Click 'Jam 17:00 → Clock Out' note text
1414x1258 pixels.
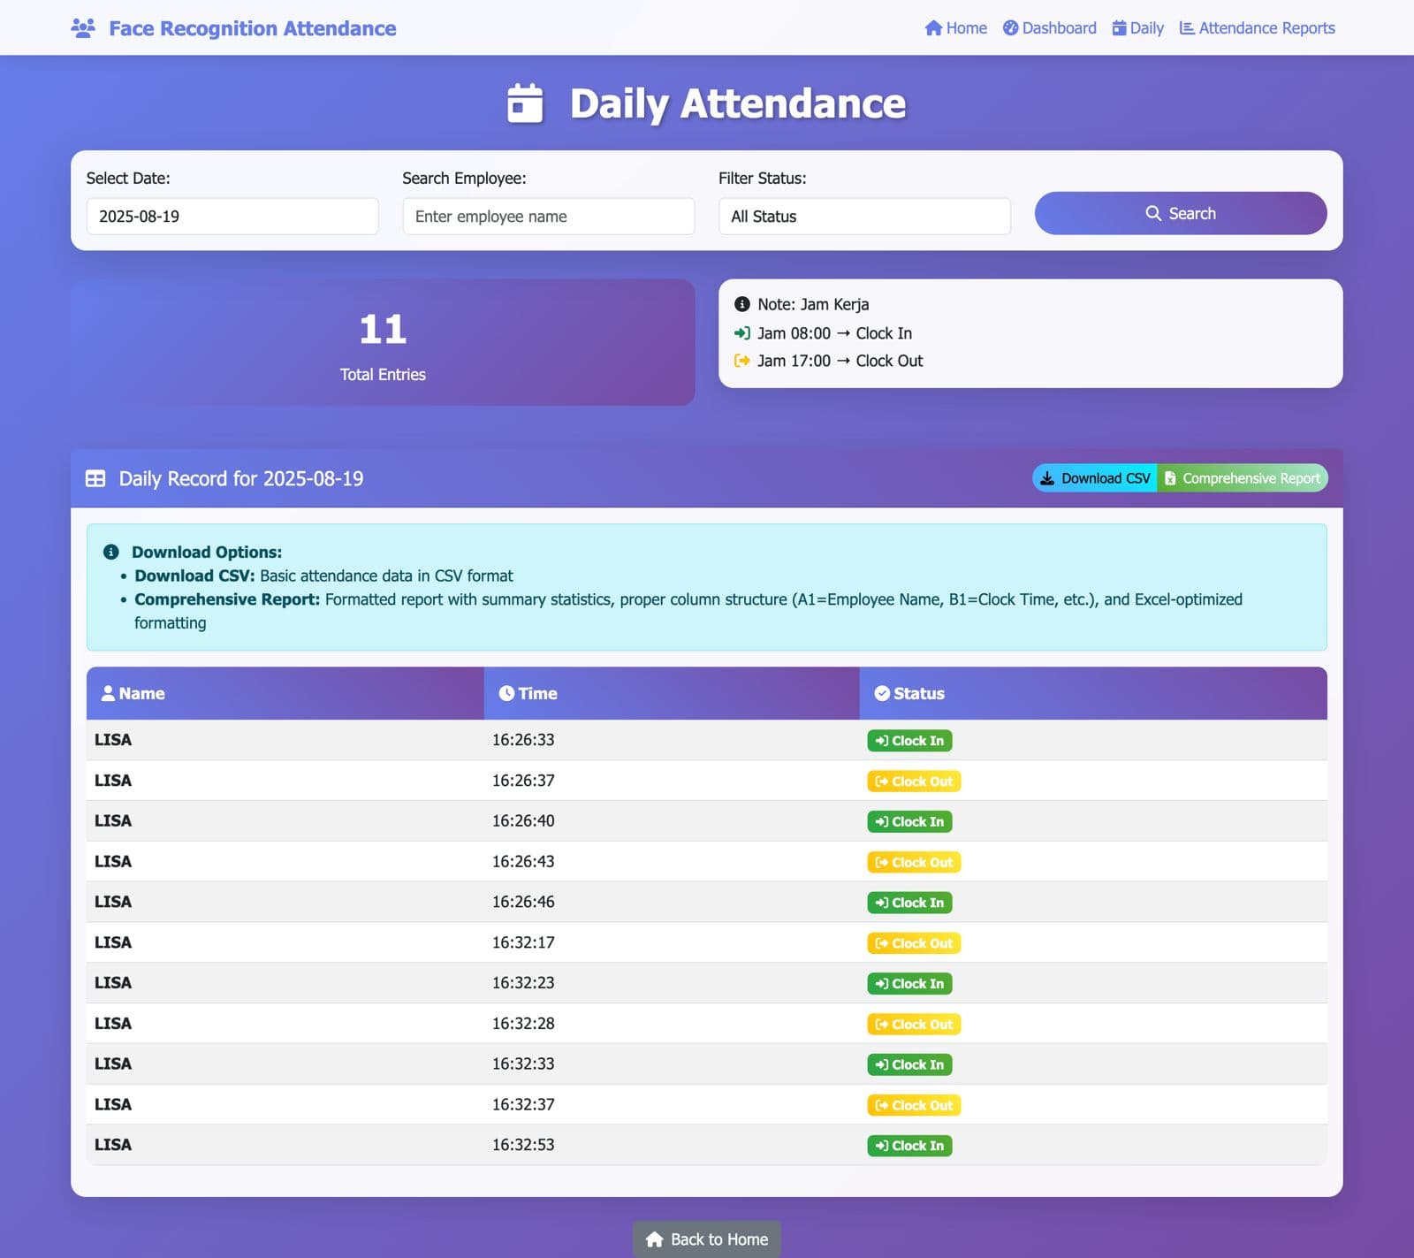pos(840,361)
